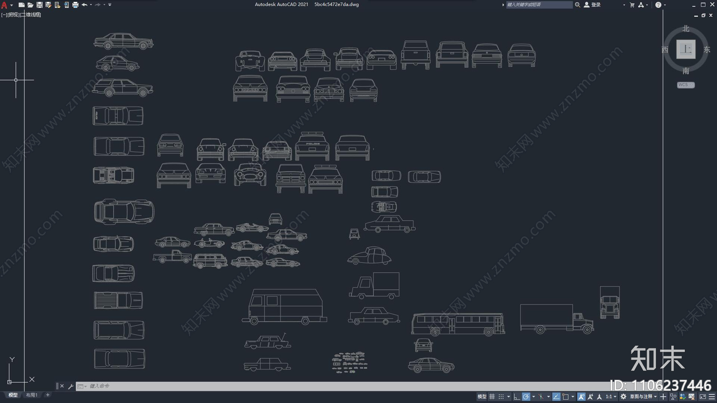Screen dimensions: 717x403
Task: Click the isolate objects icon
Action: 673,397
